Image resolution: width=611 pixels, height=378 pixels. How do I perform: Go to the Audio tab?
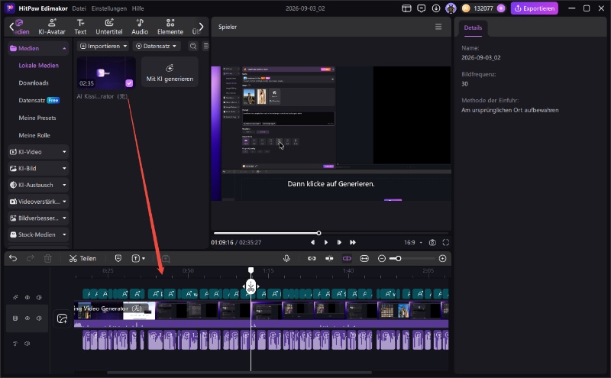[x=140, y=27]
